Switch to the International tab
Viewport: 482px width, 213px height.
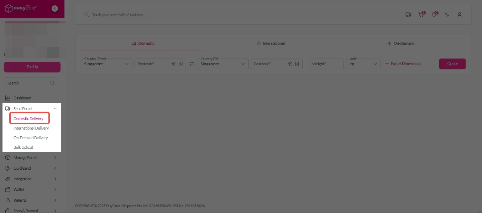(x=271, y=43)
